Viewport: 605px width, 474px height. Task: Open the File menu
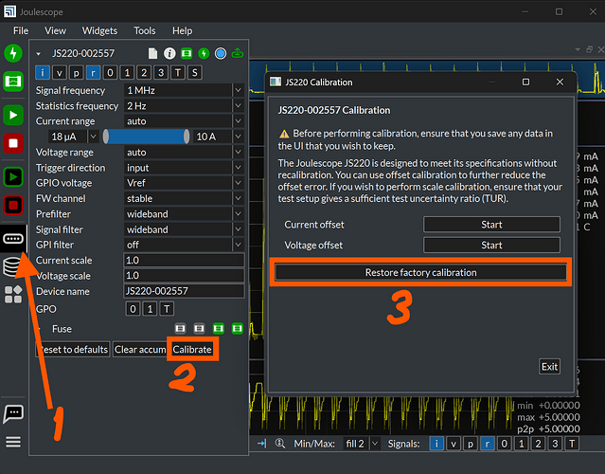coord(21,30)
